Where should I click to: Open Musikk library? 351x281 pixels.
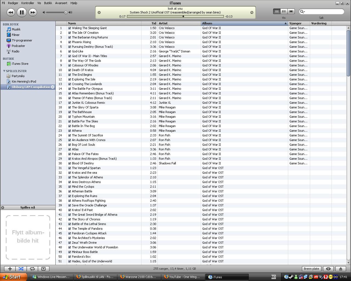pos(16,29)
